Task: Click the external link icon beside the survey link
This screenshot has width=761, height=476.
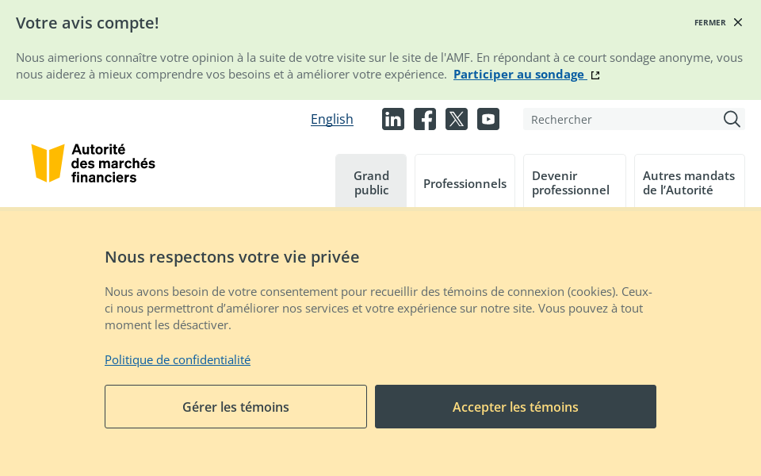Action: pos(595,75)
